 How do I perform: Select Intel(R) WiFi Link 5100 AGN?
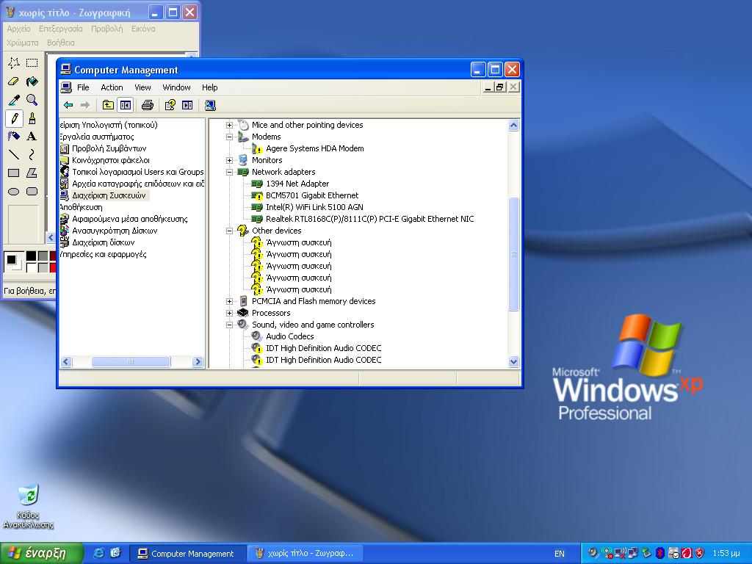coord(314,207)
